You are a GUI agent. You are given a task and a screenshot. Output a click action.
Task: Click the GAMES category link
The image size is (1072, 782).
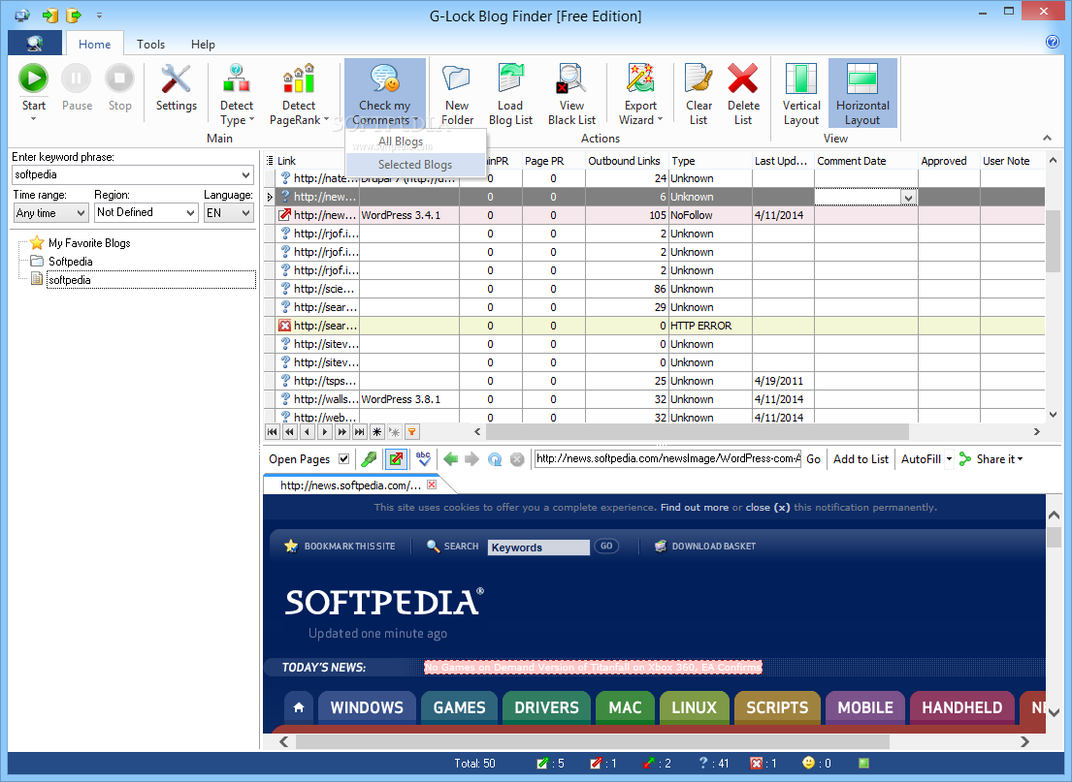[460, 707]
